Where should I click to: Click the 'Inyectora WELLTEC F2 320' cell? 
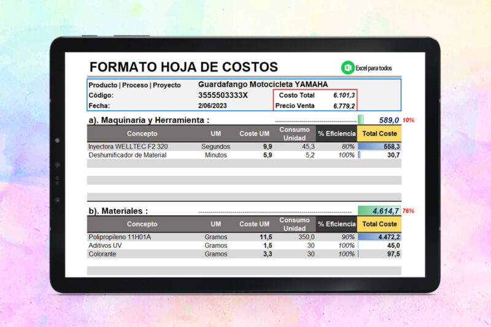pyautogui.click(x=128, y=147)
